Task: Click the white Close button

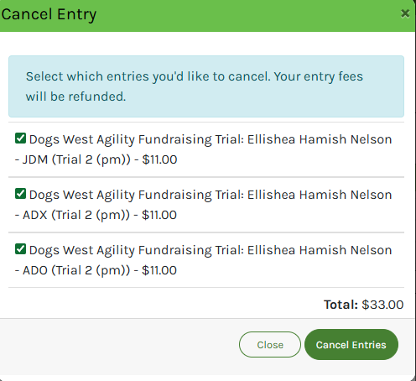Action: click(x=270, y=345)
